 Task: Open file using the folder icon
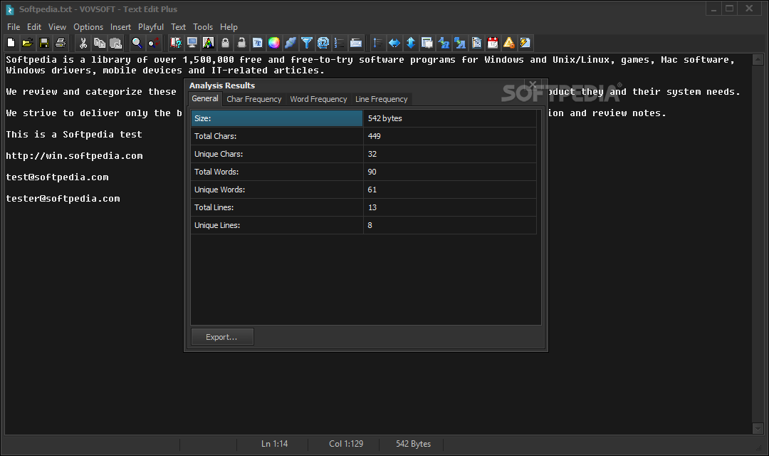[28, 43]
